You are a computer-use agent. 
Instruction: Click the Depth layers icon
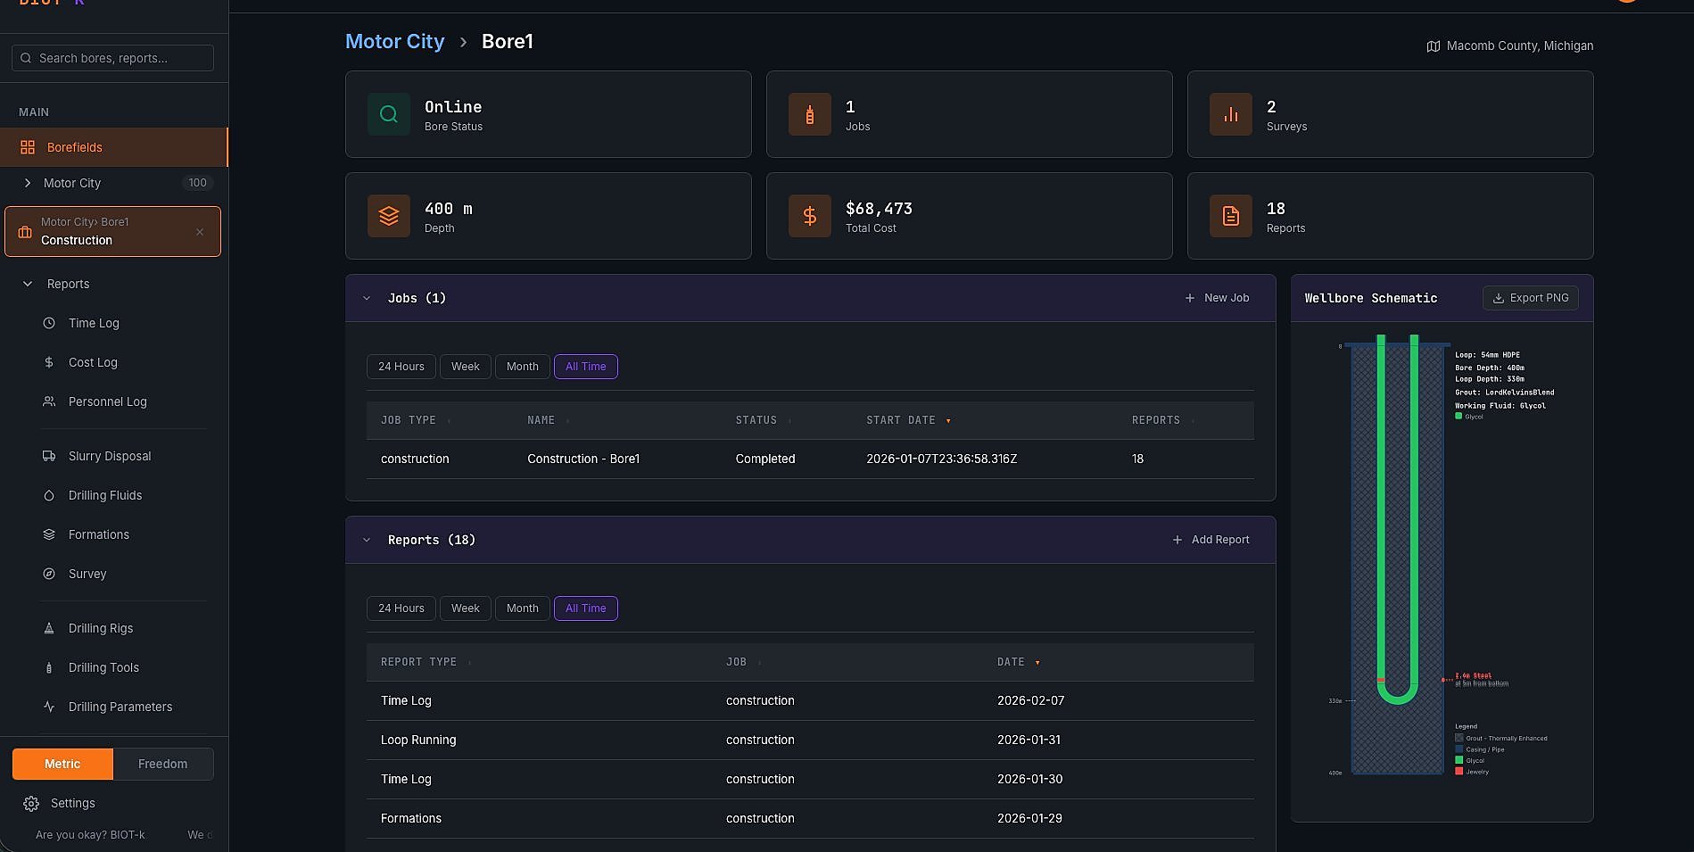pyautogui.click(x=388, y=216)
